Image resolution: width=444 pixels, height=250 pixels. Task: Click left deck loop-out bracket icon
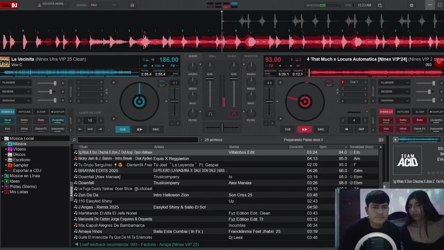coord(100,129)
